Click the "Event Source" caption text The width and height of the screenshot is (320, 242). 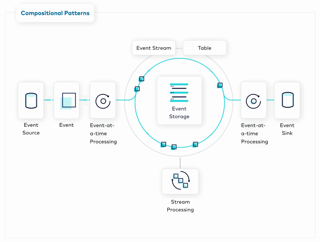pyautogui.click(x=31, y=129)
